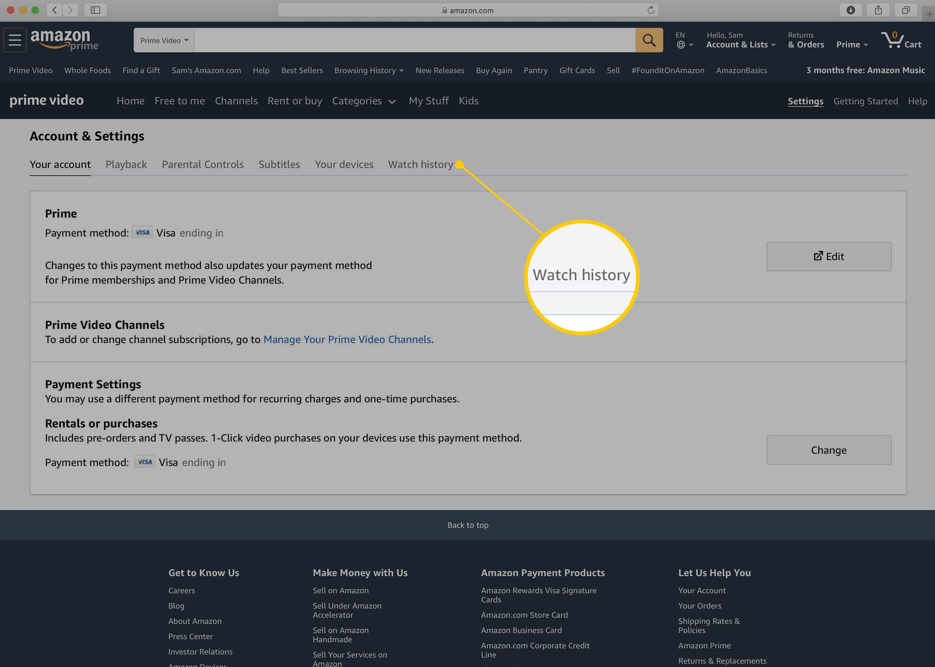Click Edit button for Prime payment method
The width and height of the screenshot is (935, 667).
pos(829,255)
